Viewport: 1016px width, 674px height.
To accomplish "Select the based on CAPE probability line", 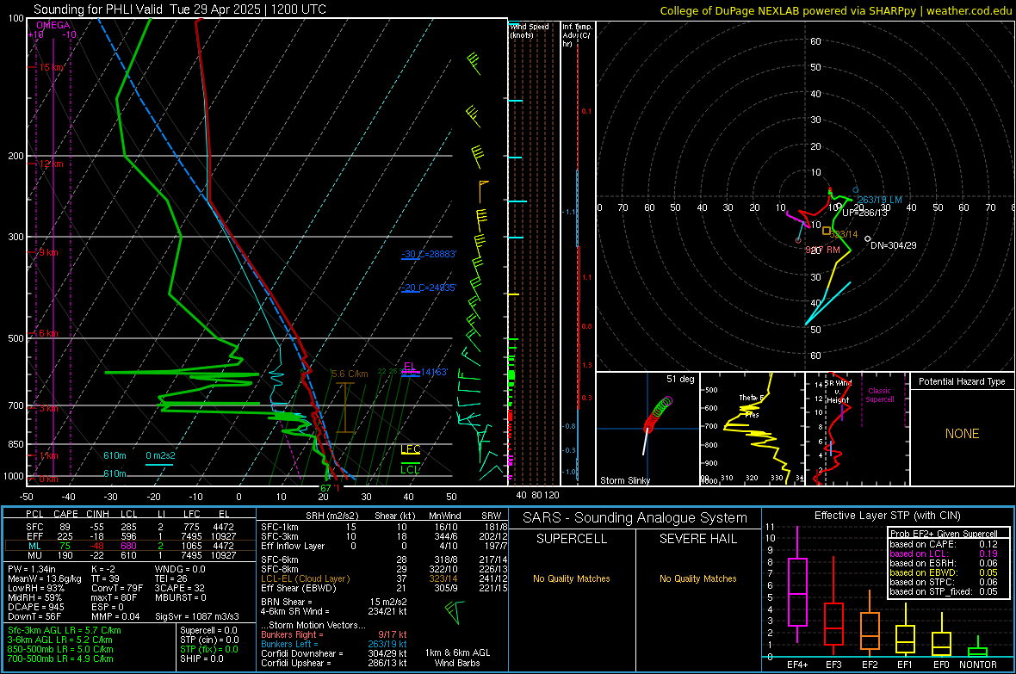I will (944, 544).
